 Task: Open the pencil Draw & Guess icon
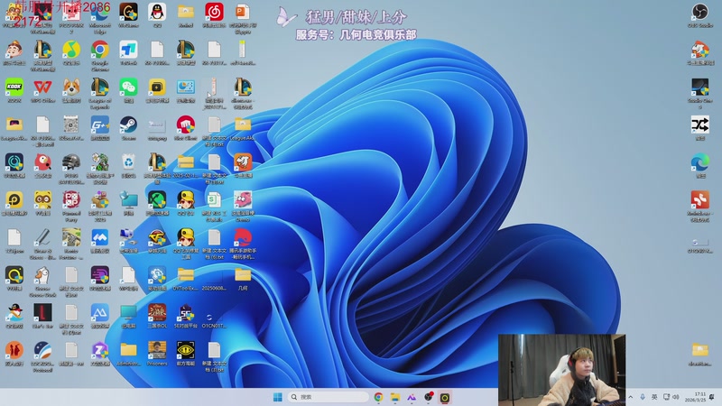[x=42, y=237]
